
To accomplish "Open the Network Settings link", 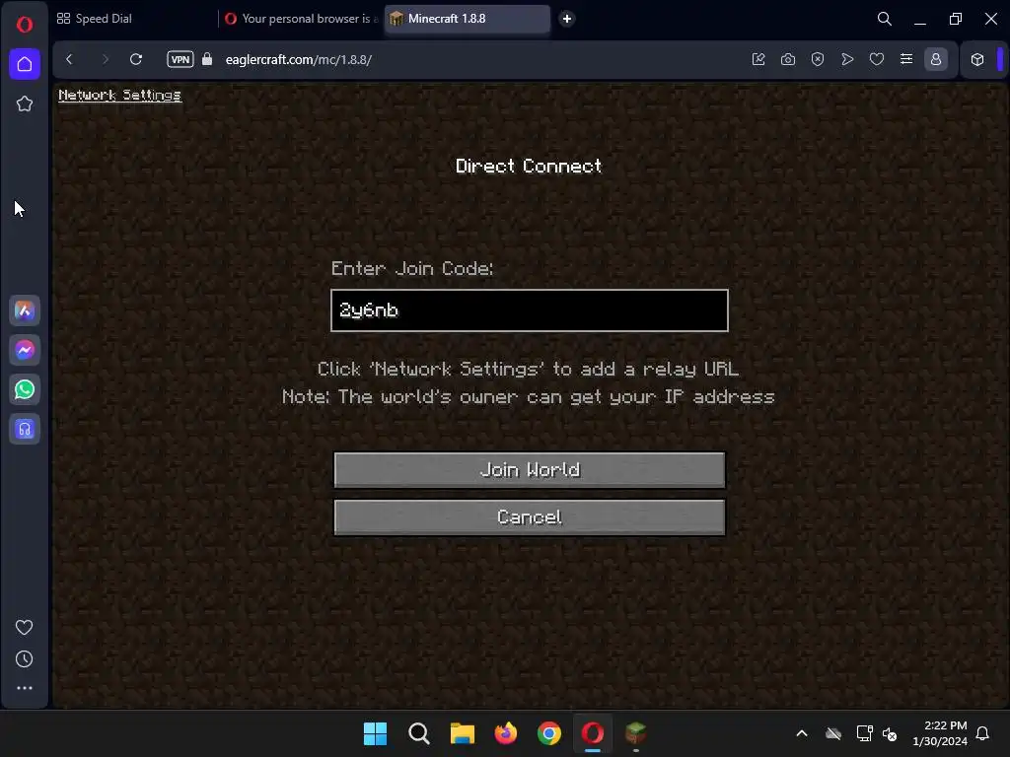I will pyautogui.click(x=119, y=96).
